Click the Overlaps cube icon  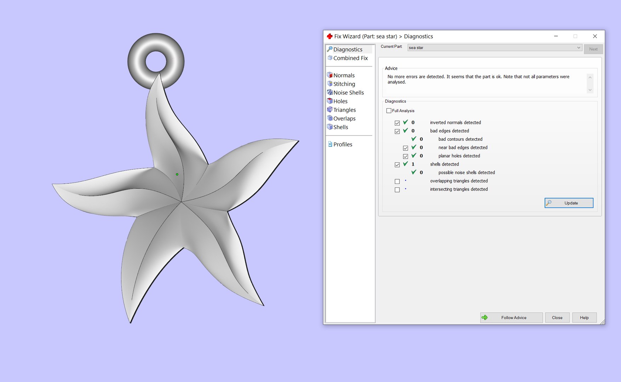330,118
